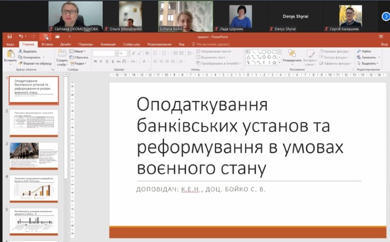390x242 pixels.
Task: Toggle Bold (Ж) formatting
Action: 95,61
